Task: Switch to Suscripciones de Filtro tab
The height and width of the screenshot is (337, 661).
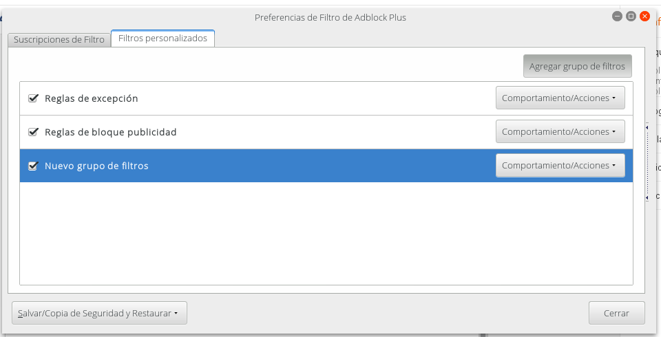Action: coord(59,39)
